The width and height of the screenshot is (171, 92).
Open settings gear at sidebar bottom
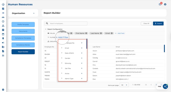pyautogui.click(x=3, y=90)
